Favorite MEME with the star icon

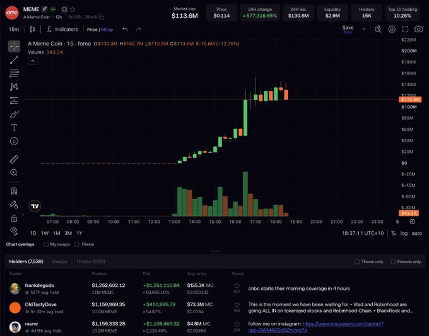73,9
